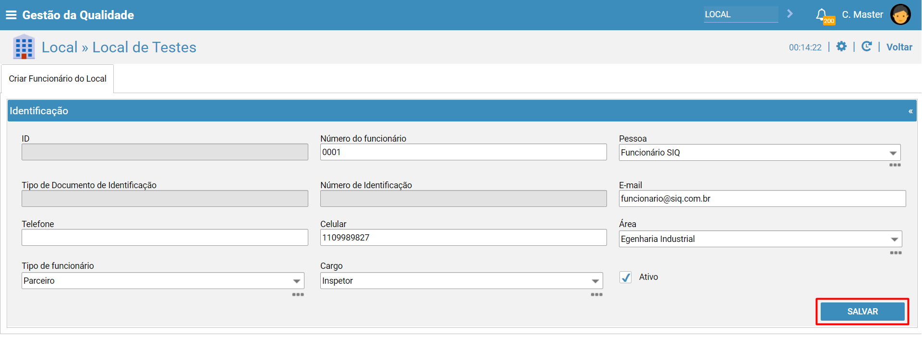Click the C. Master user name
The width and height of the screenshot is (922, 337).
[x=862, y=15]
